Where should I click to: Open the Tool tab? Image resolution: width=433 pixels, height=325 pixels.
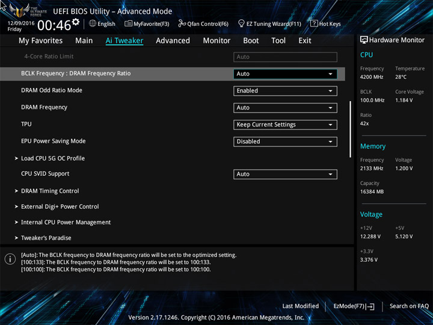(x=278, y=41)
